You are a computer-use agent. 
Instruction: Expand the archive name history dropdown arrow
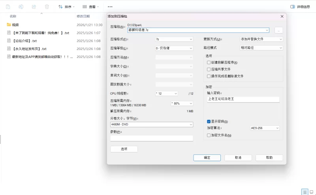click(267, 30)
